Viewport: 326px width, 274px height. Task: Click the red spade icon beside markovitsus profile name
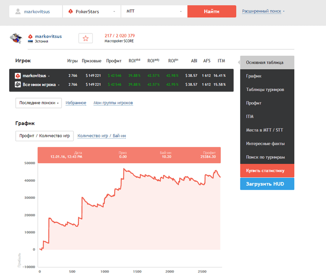[31, 37]
